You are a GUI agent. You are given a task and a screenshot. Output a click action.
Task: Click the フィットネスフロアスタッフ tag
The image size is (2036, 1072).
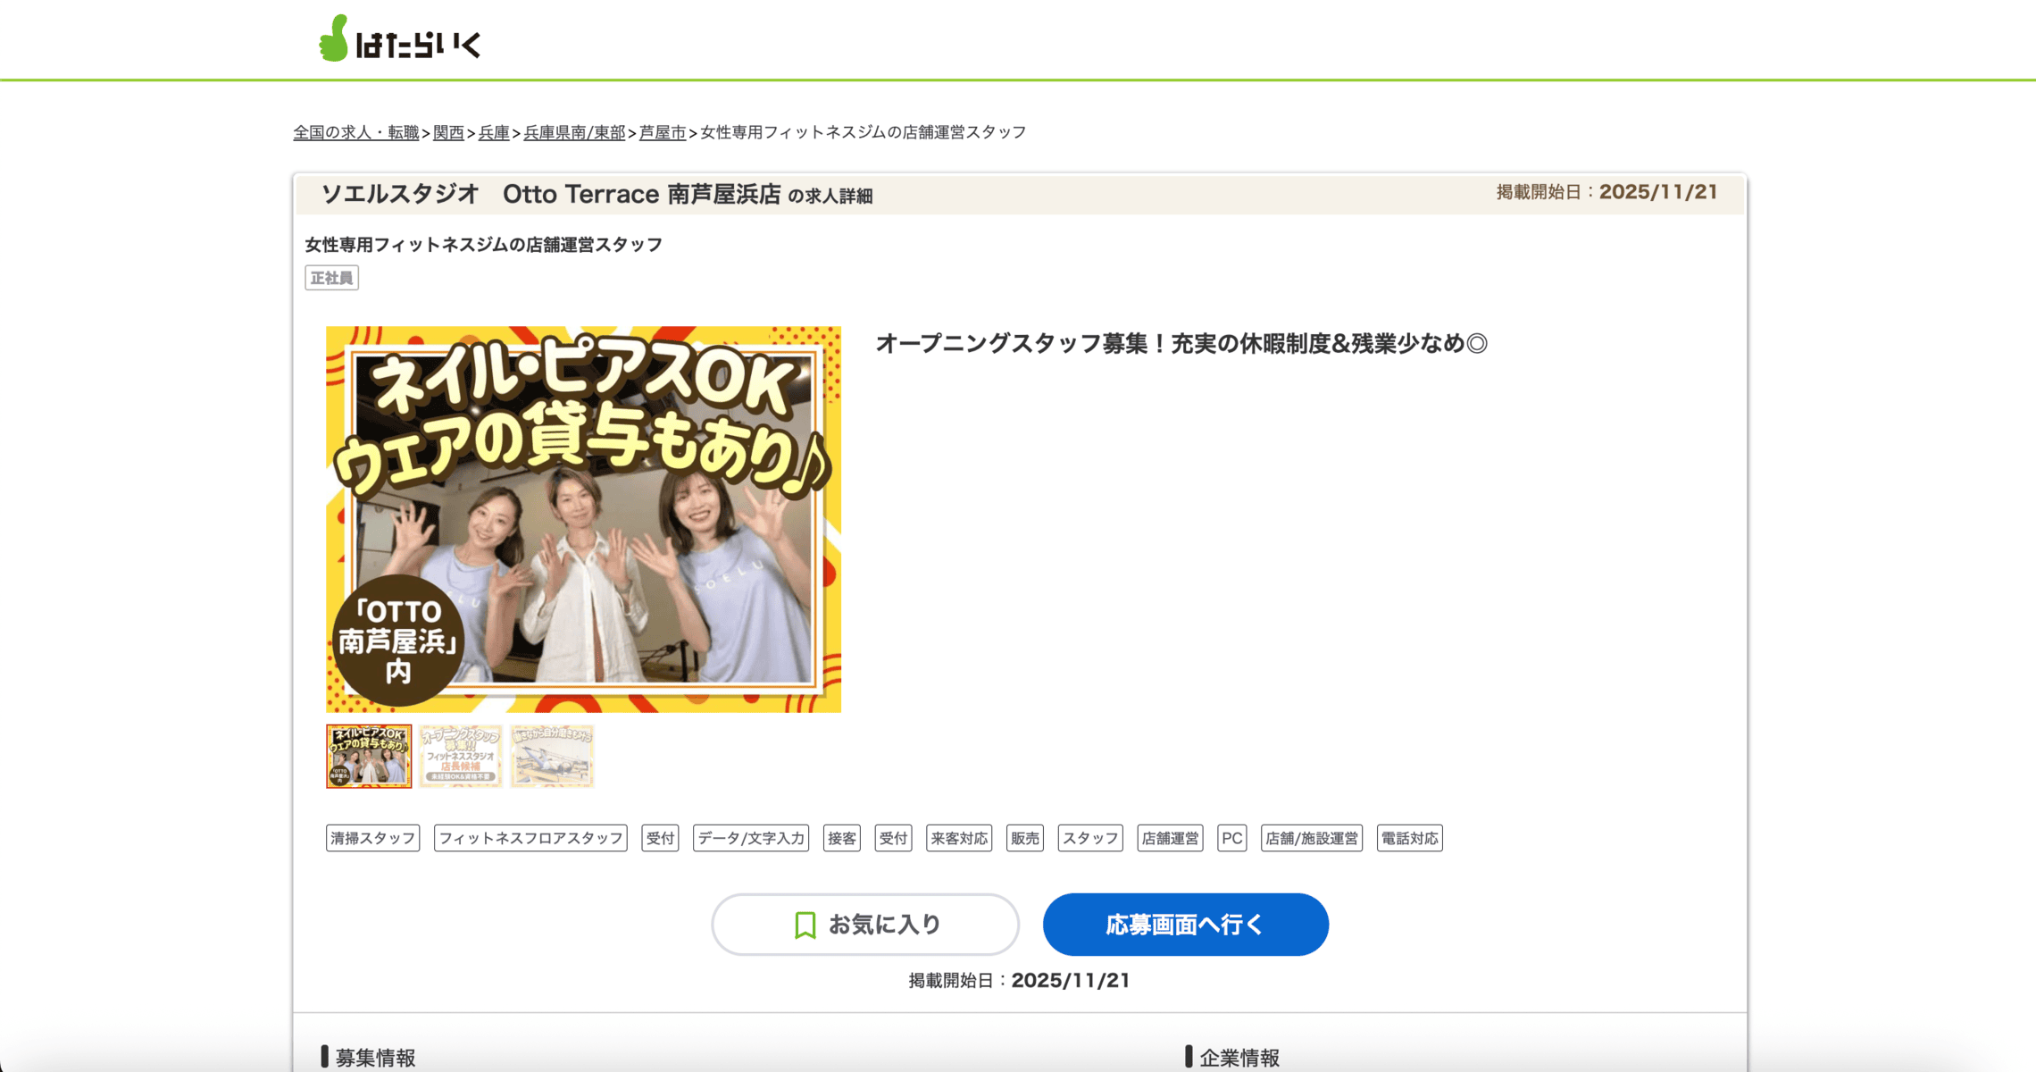530,838
